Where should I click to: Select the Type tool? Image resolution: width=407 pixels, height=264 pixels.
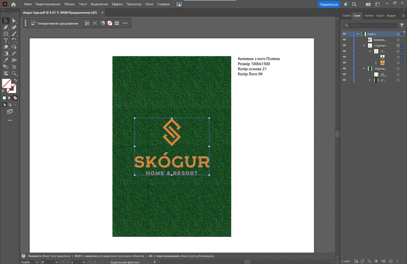click(6, 41)
